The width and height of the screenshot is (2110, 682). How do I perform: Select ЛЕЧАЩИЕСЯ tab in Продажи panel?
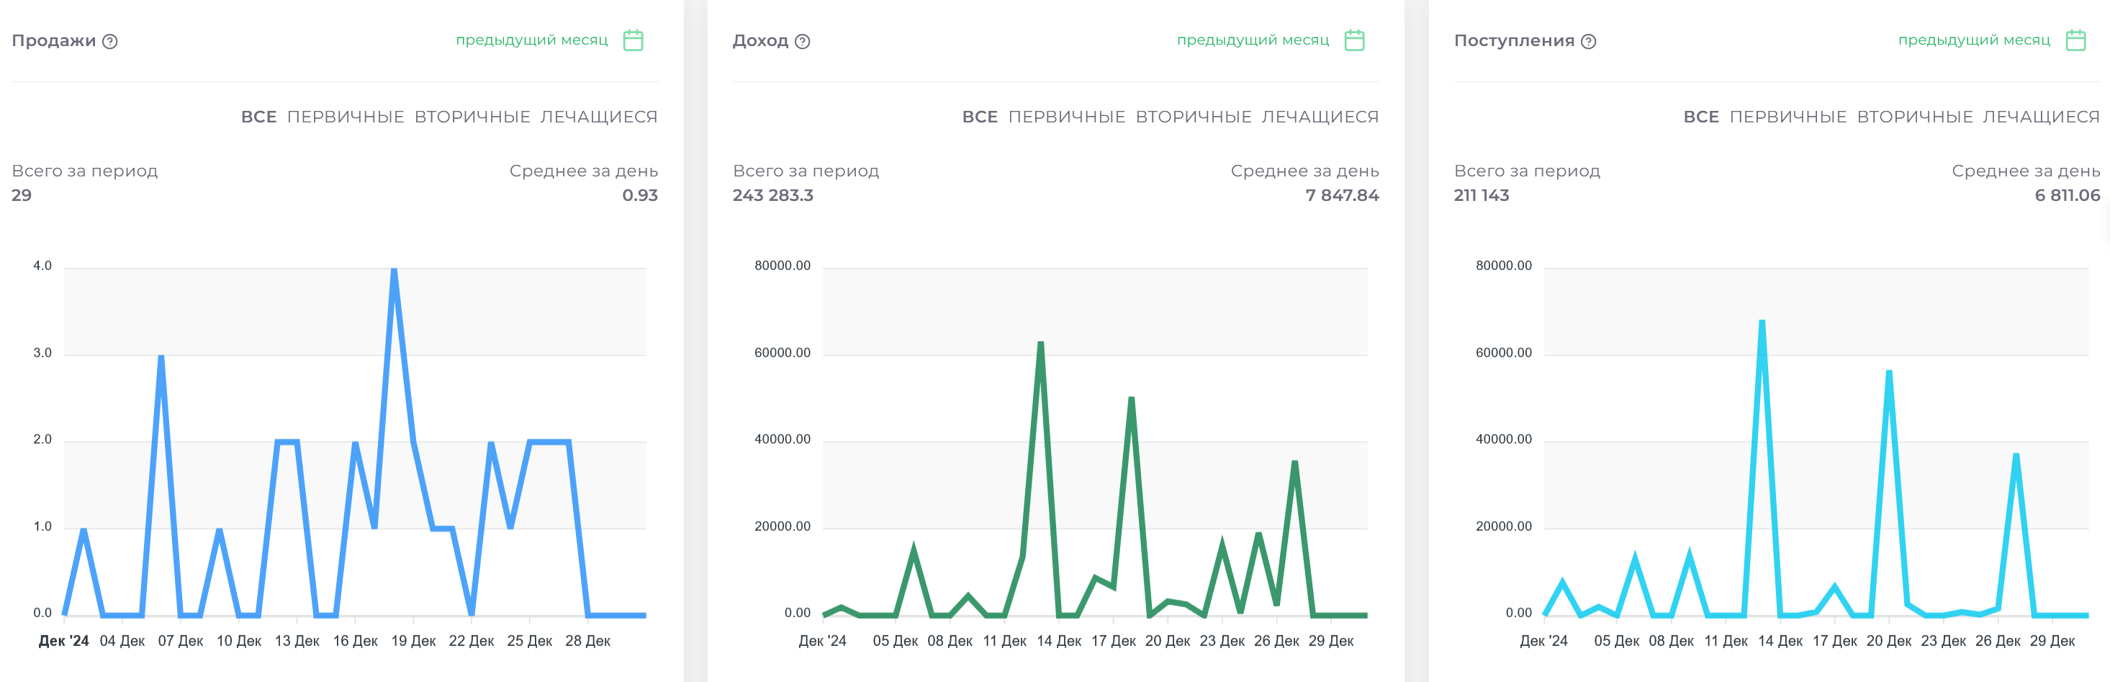[599, 117]
